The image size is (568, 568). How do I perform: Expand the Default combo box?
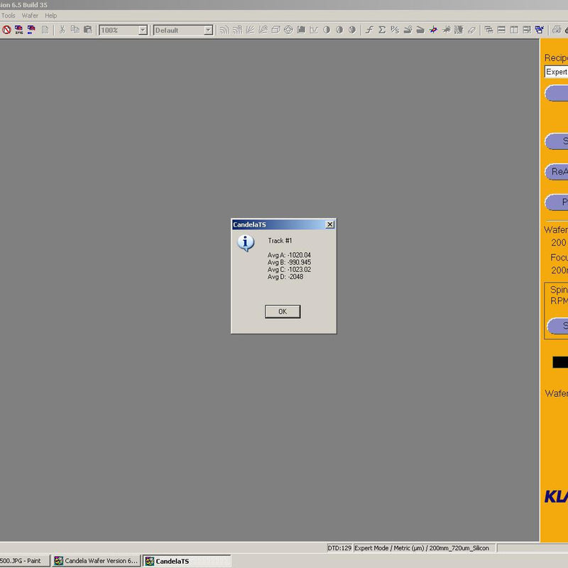208,31
